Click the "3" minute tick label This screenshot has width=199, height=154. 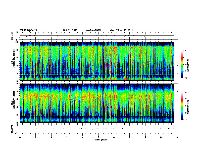coord(67,137)
